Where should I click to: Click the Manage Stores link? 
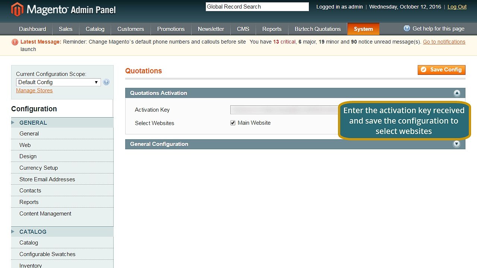tap(34, 90)
